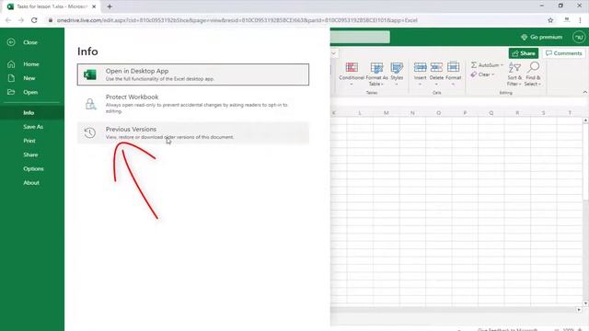589x331 pixels.
Task: Open Find & Select dropdown
Action: (x=533, y=74)
